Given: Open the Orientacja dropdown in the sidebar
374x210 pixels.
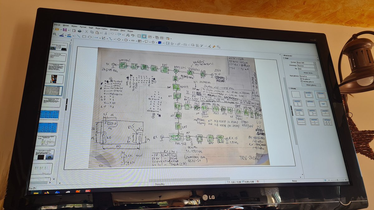Looking at the screenshot, I should click(x=315, y=66).
